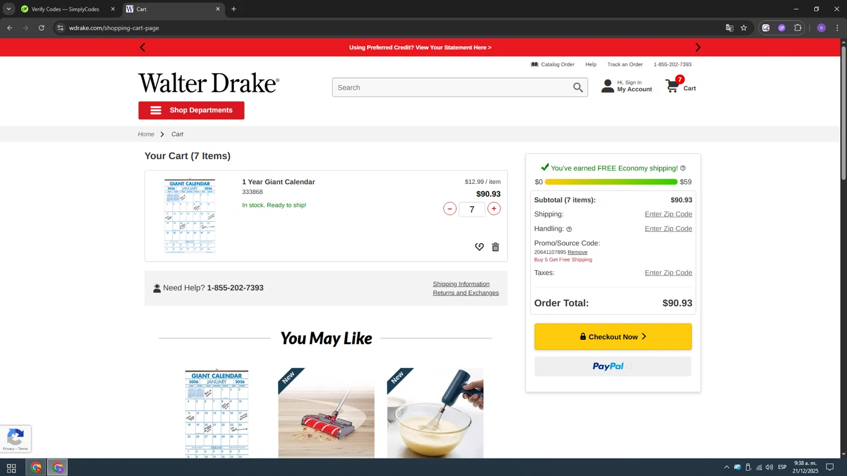The width and height of the screenshot is (847, 476).
Task: Open Returns and Exchanges link
Action: coord(465,293)
